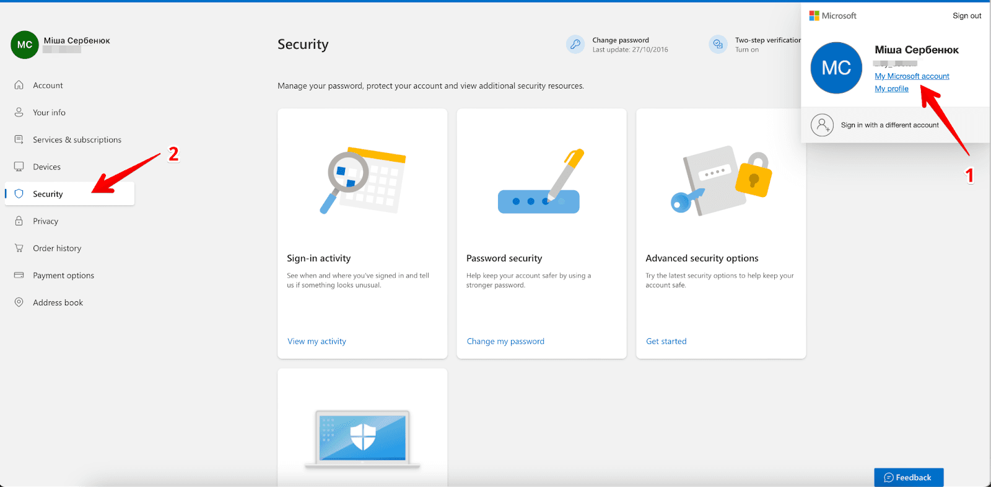Open Order history from sidebar

pos(57,248)
